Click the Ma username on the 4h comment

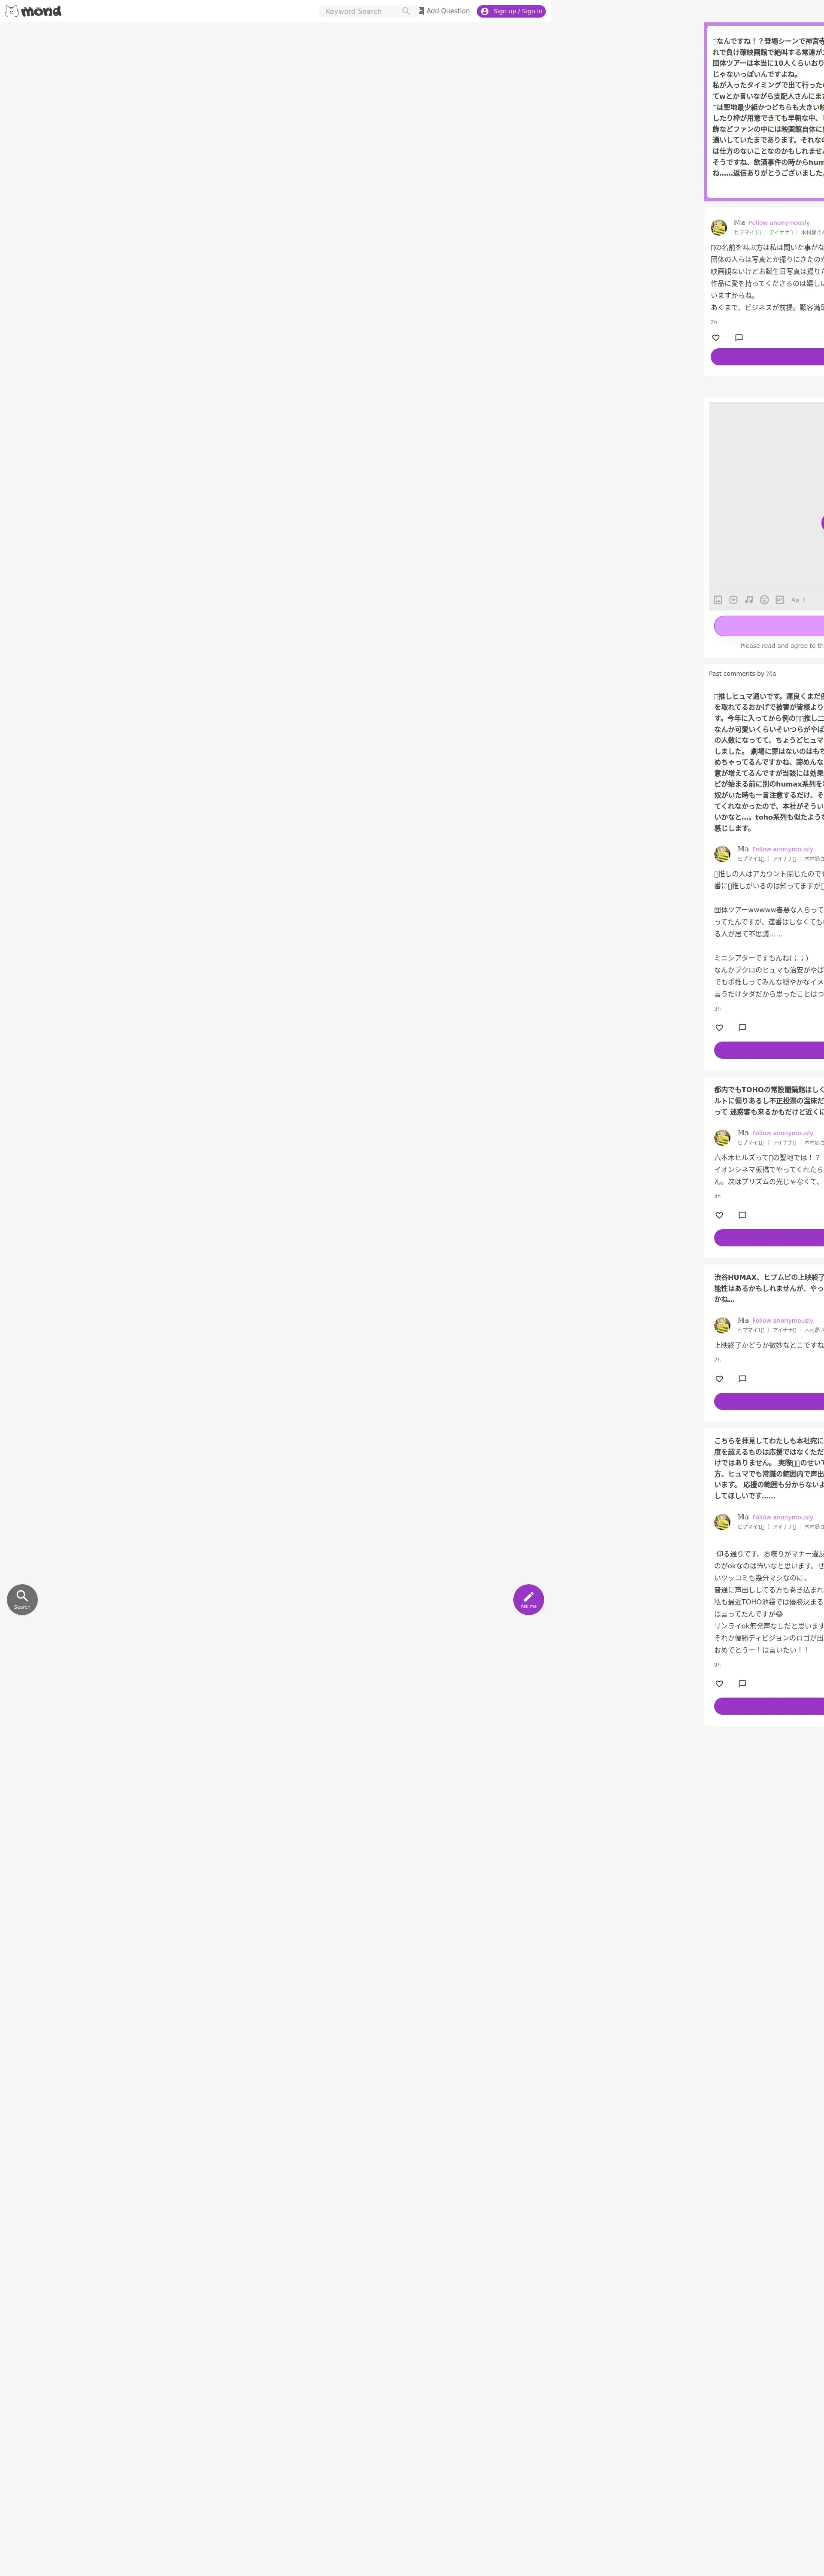tap(743, 1133)
